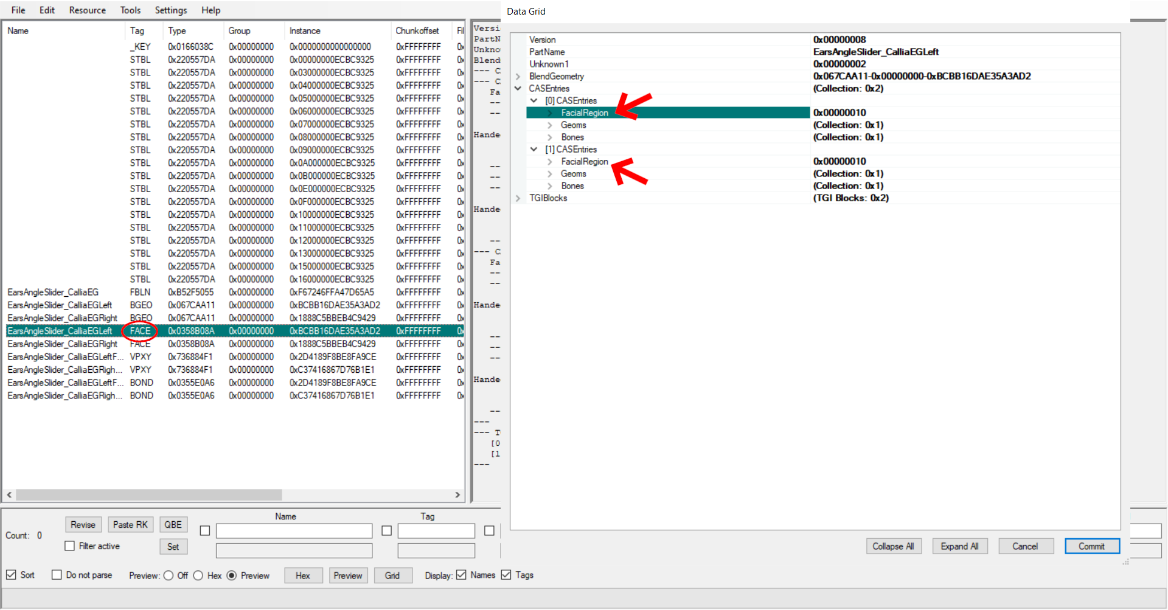Select the Hex preview radio button
This screenshot has height=610, width=1168.
pyautogui.click(x=198, y=575)
